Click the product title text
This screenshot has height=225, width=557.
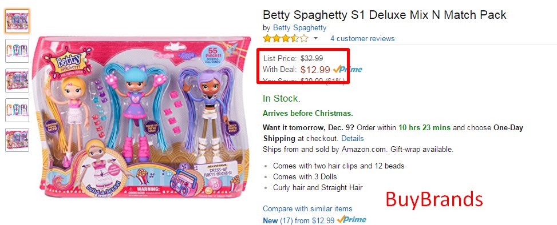click(384, 15)
